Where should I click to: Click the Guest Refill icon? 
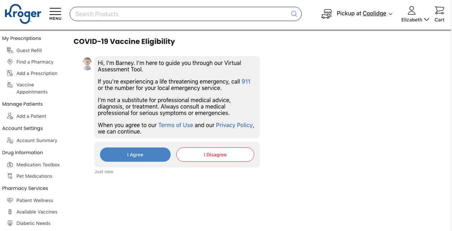click(x=10, y=50)
